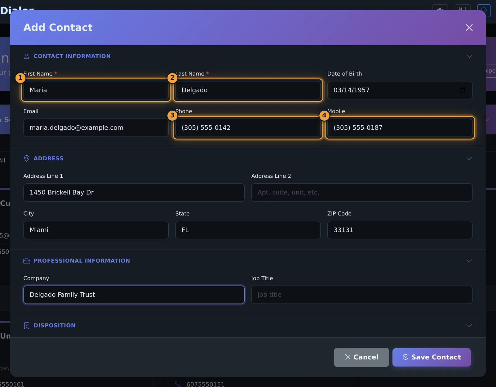Focus the First Name field containing Maria
The height and width of the screenshot is (387, 496).
click(96, 90)
